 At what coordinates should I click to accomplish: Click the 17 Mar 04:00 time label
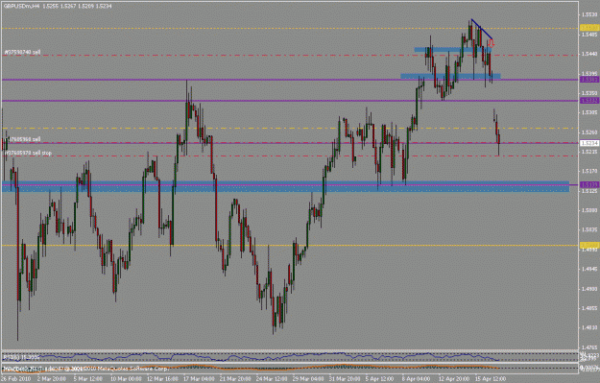[199, 379]
